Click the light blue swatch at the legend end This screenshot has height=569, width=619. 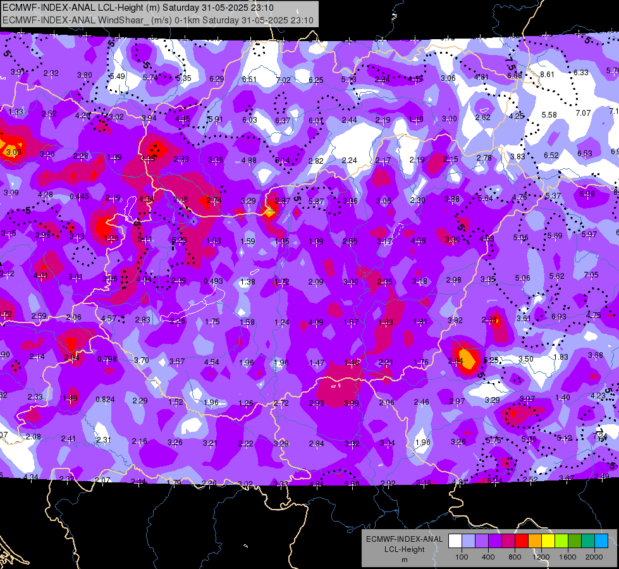601,541
